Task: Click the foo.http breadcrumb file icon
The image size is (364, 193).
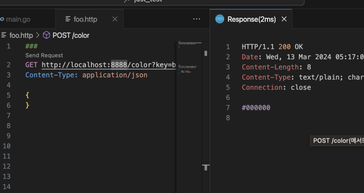Action: [x=4, y=35]
